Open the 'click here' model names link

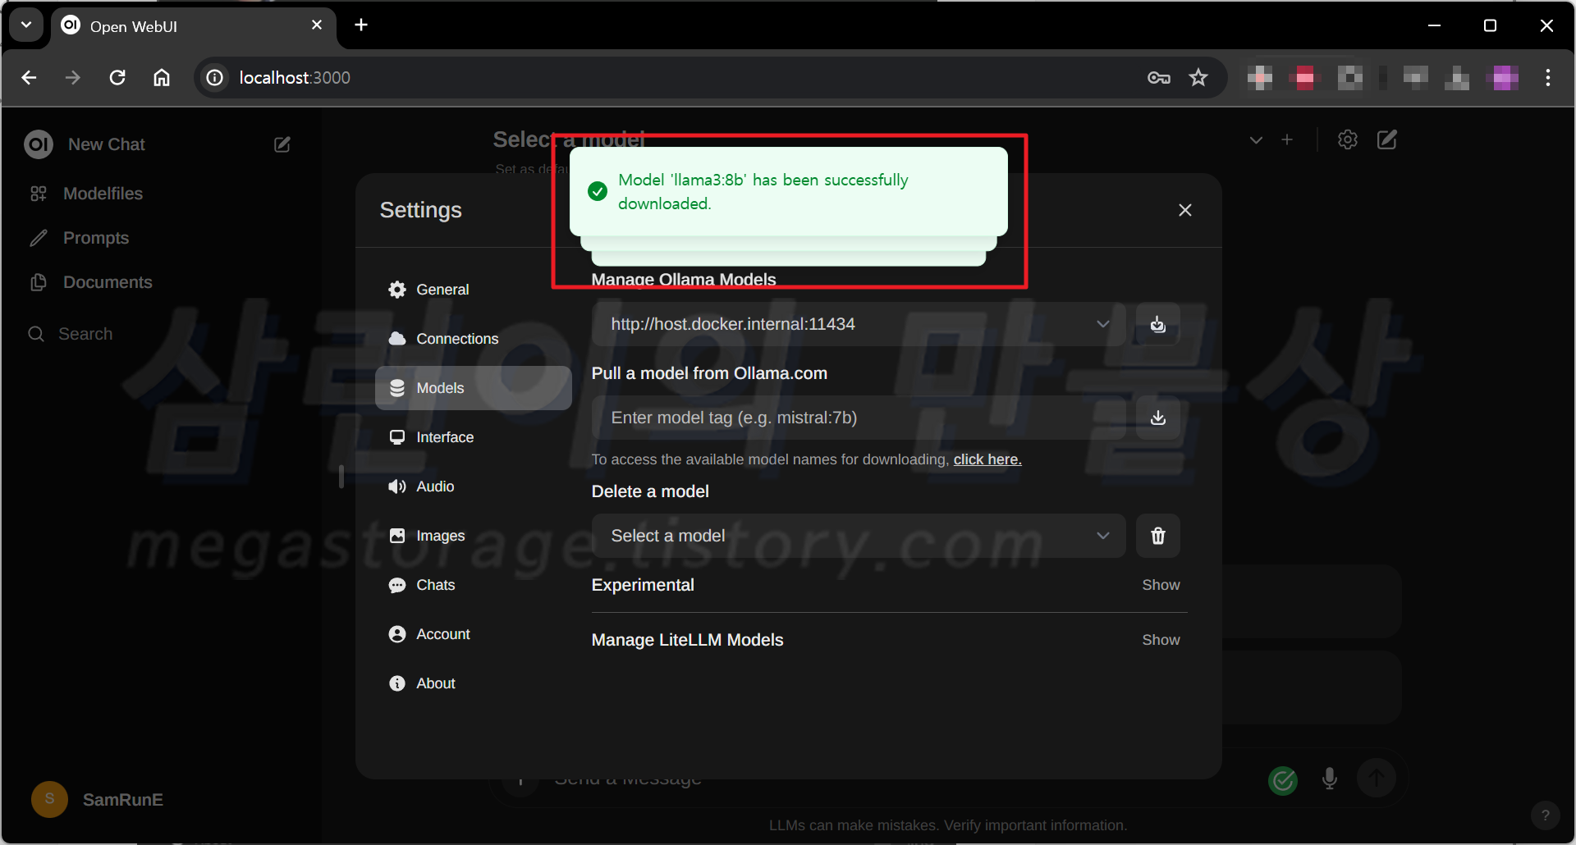(987, 459)
